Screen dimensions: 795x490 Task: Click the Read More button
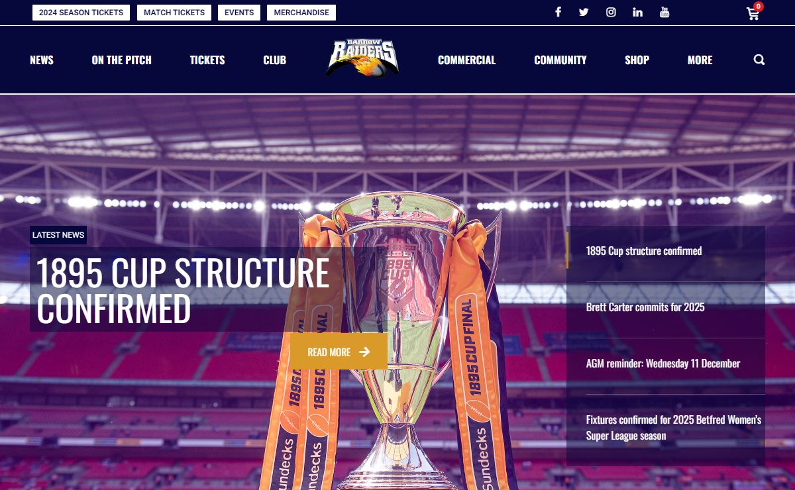coord(339,352)
